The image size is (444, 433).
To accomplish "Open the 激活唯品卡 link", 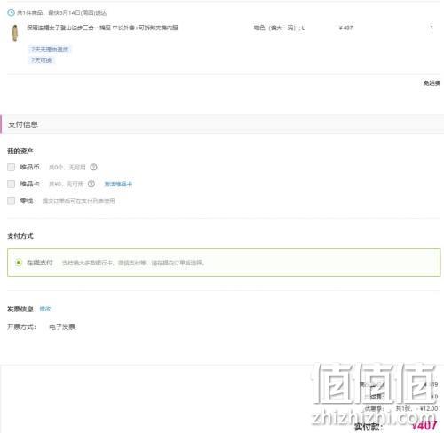I will [x=118, y=184].
